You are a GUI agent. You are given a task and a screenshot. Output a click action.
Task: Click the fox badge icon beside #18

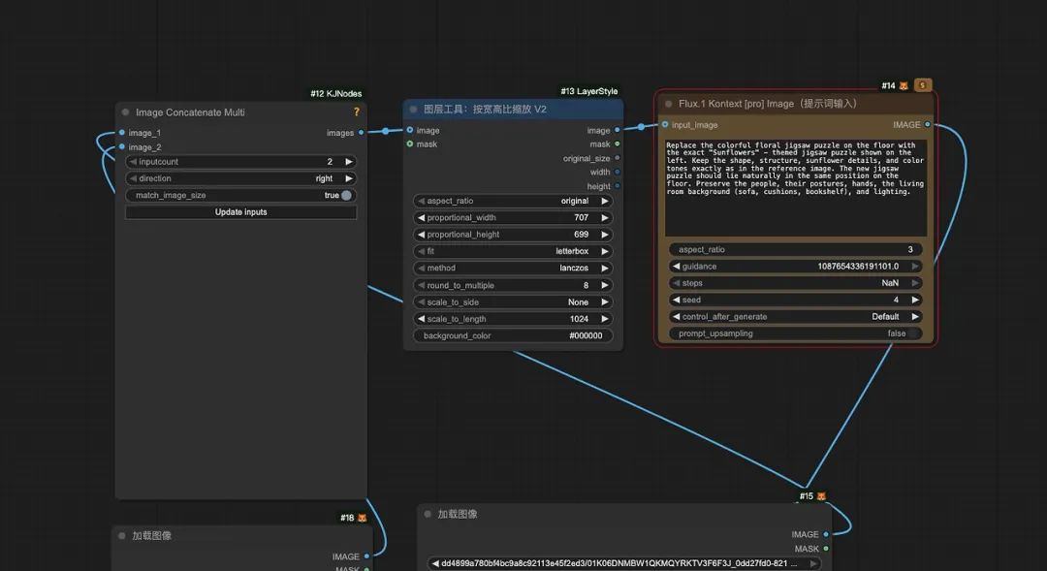(x=362, y=518)
